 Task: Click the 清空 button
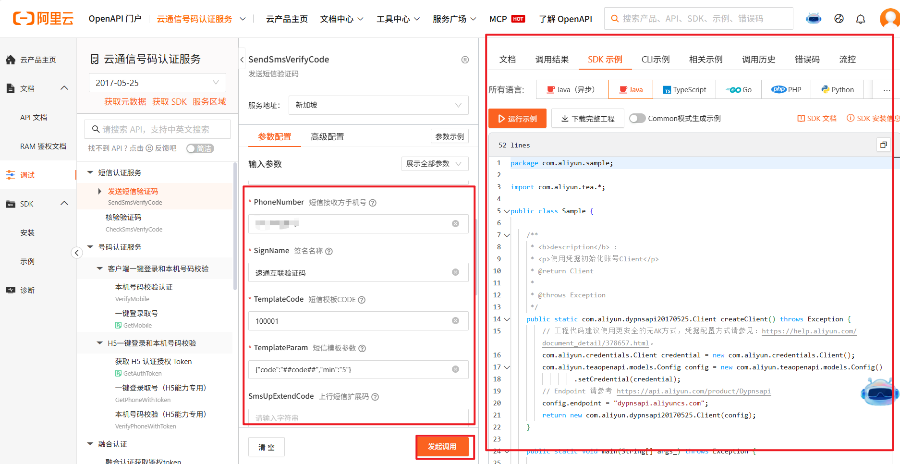pyautogui.click(x=267, y=447)
